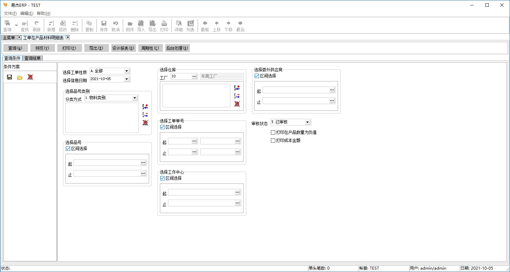Click the 附件 attachment toolbar icon
This screenshot has width=510, height=272.
click(130, 26)
